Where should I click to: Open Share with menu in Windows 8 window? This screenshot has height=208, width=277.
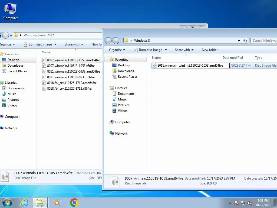(x=184, y=50)
